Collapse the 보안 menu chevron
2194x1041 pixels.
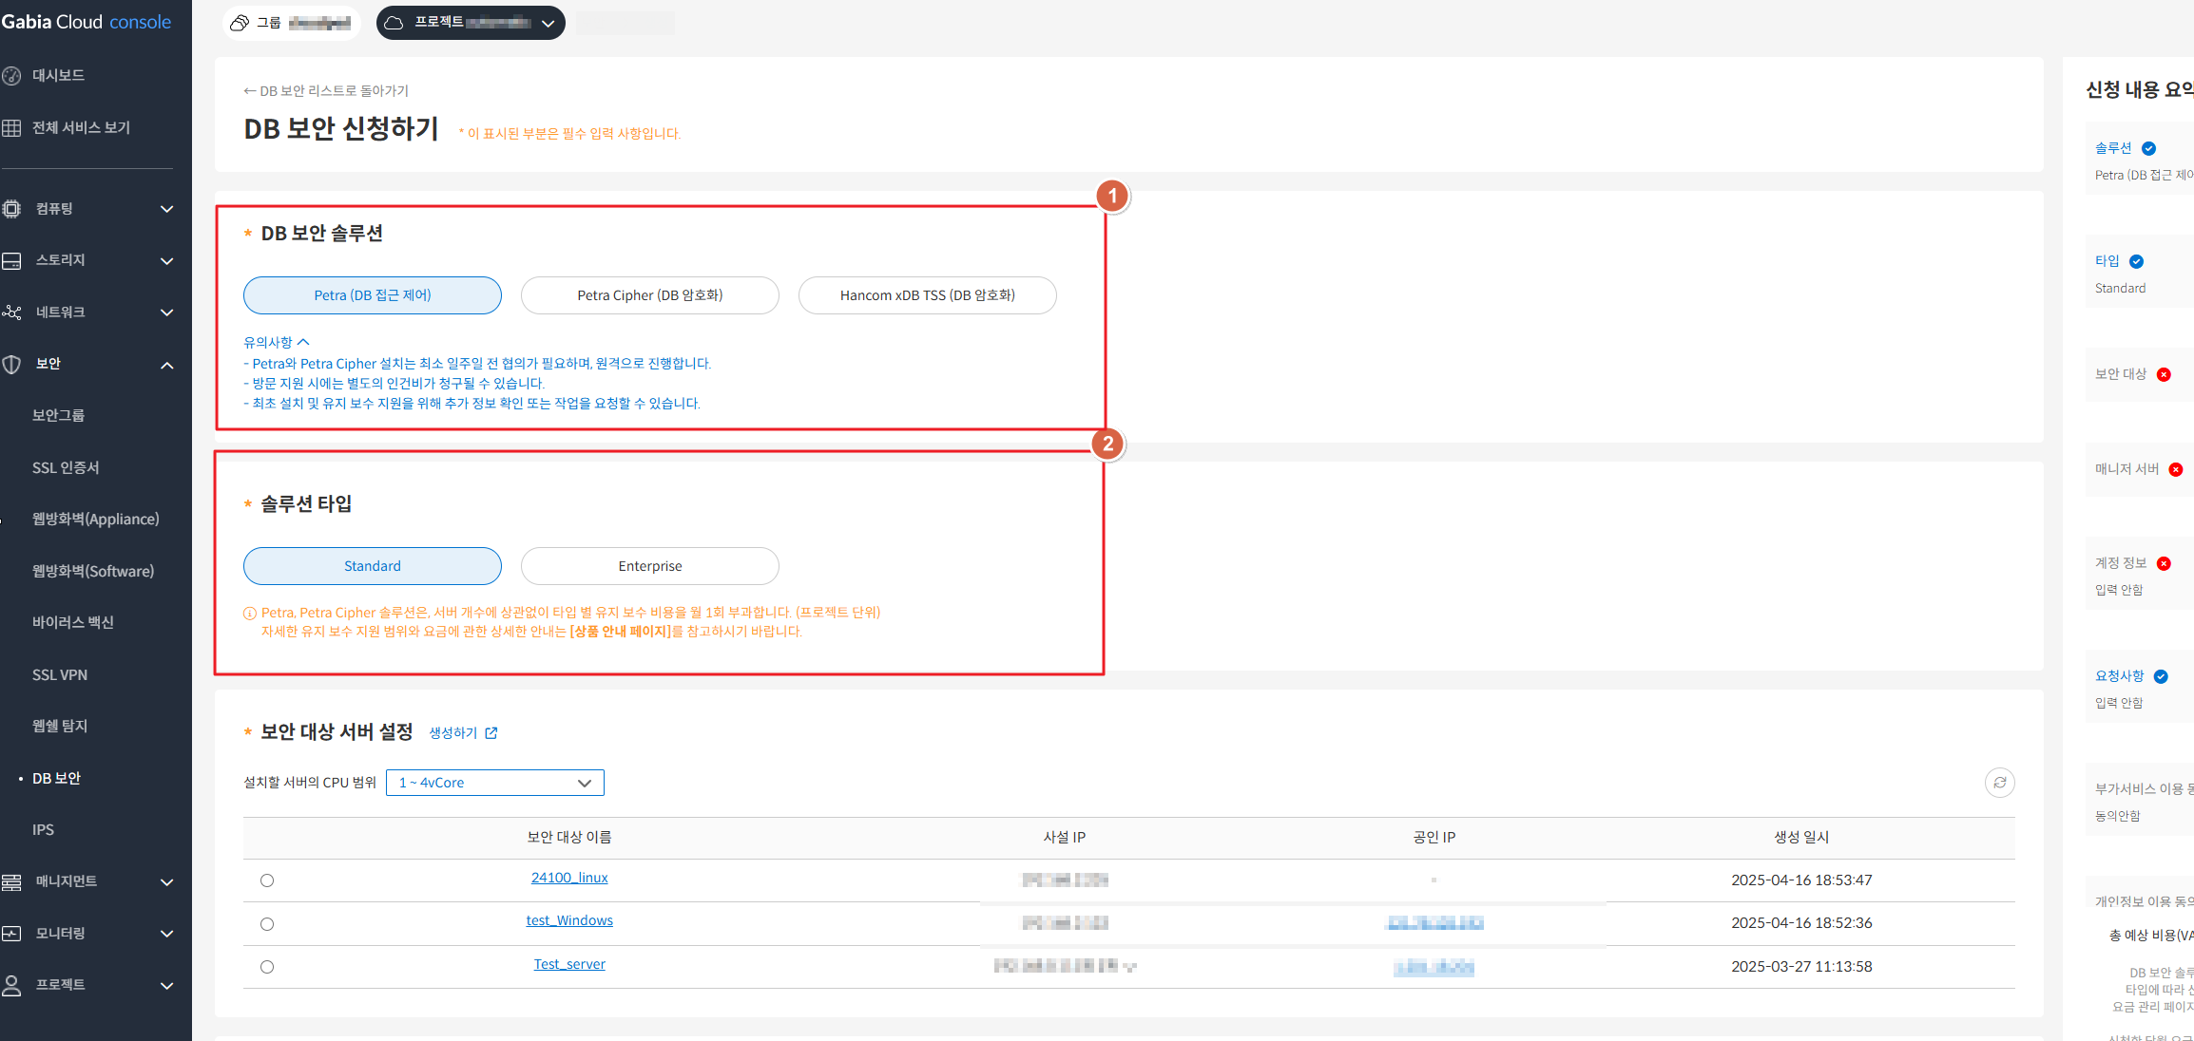tap(167, 365)
